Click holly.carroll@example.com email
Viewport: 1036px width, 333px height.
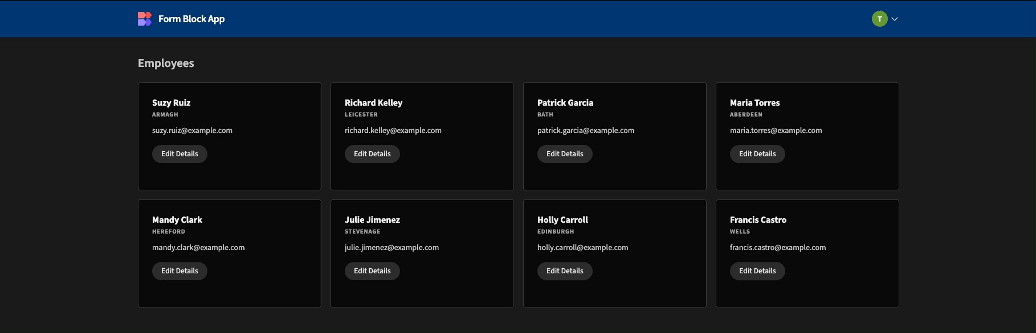point(583,248)
